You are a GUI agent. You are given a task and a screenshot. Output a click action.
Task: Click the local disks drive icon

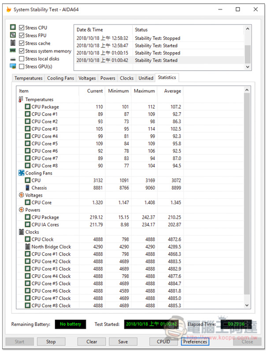pyautogui.click(x=13, y=59)
